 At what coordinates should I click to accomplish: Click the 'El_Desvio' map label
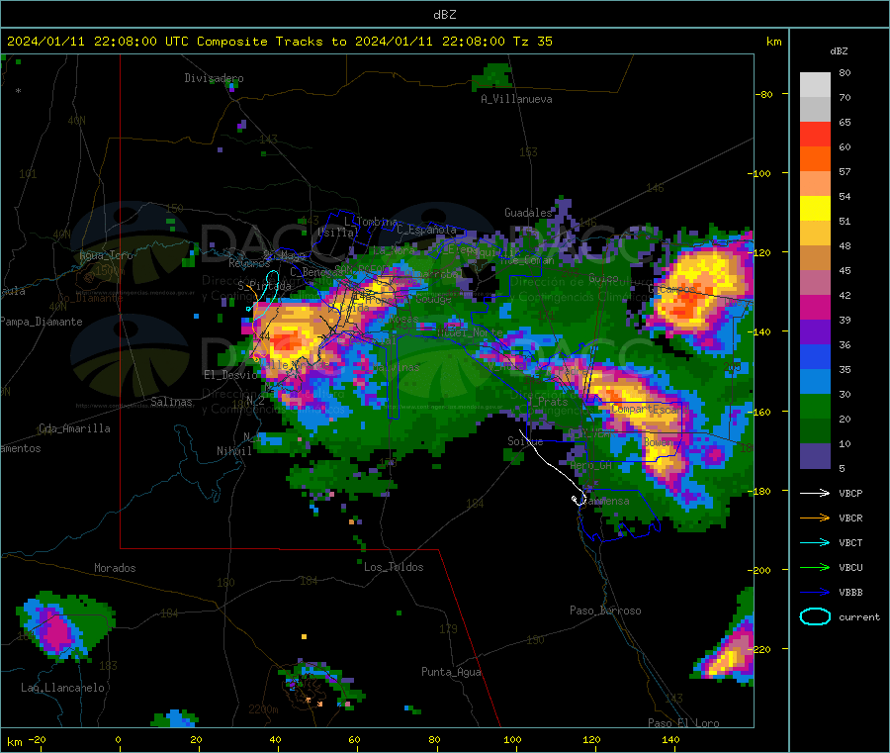[231, 375]
